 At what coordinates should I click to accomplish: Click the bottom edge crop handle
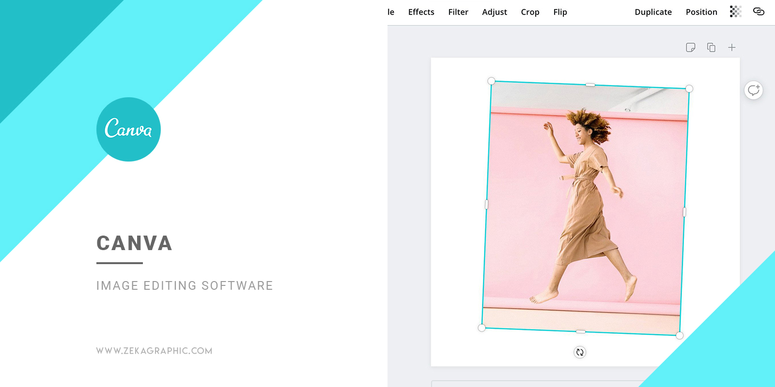coord(580,331)
